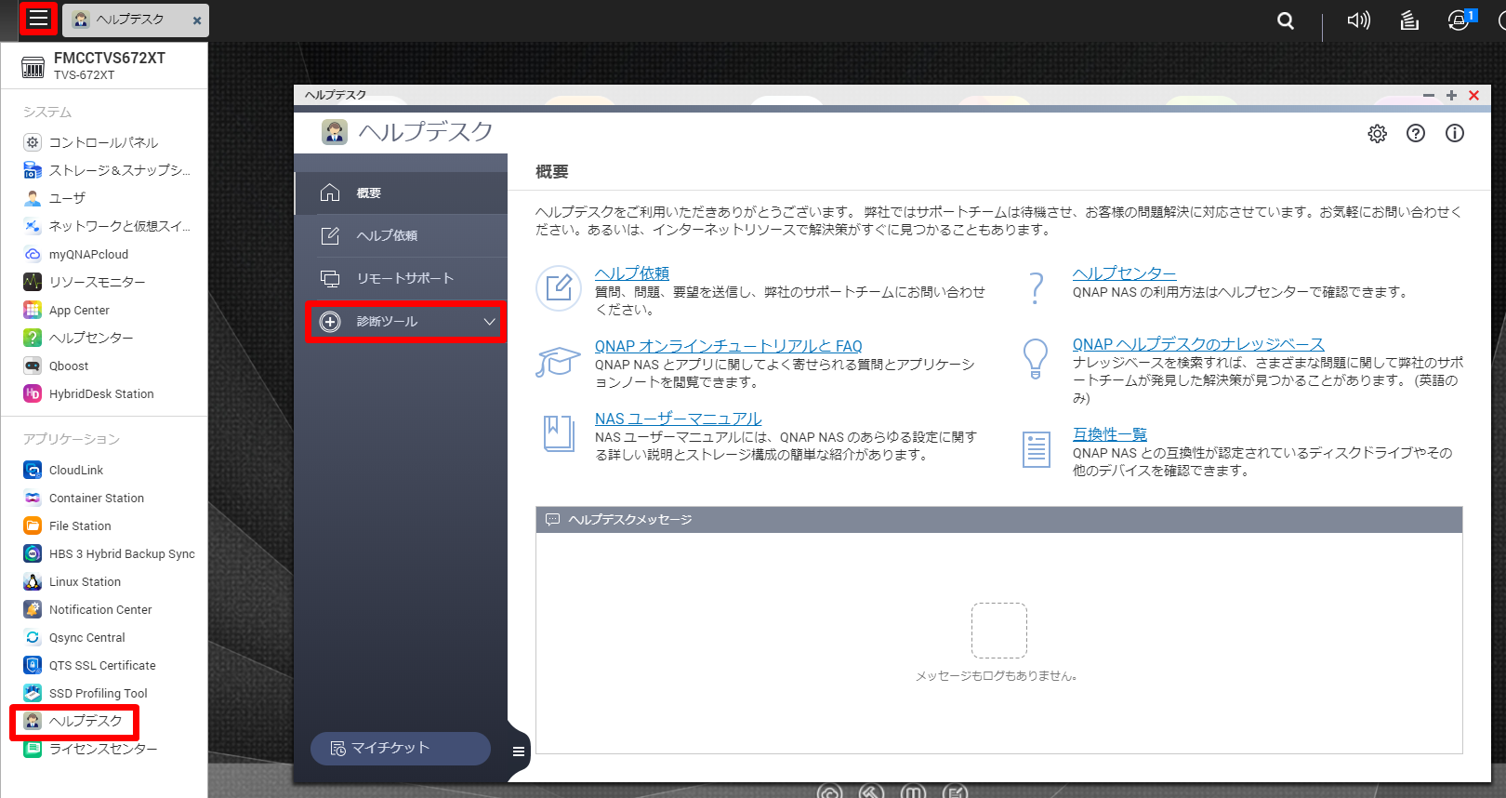Viewport: 1506px width, 798px height.
Task: Click NAS name FMCCTVS672XT
Action: [109, 58]
